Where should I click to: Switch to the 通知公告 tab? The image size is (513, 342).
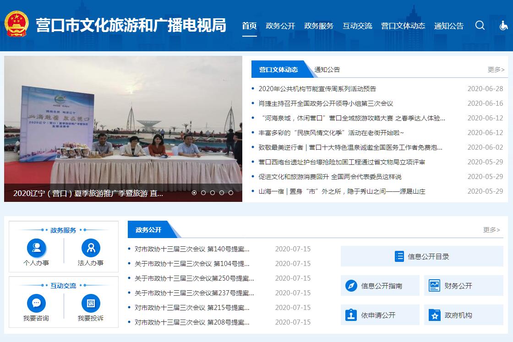point(327,70)
